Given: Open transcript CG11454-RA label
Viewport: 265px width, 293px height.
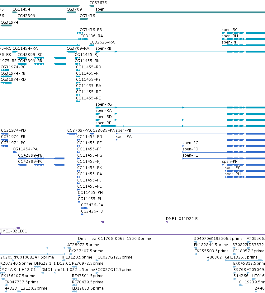Looking at the screenshot, I should 25,48.
